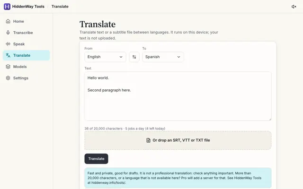Open the Speak section
The height and width of the screenshot is (189, 303).
[27, 44]
